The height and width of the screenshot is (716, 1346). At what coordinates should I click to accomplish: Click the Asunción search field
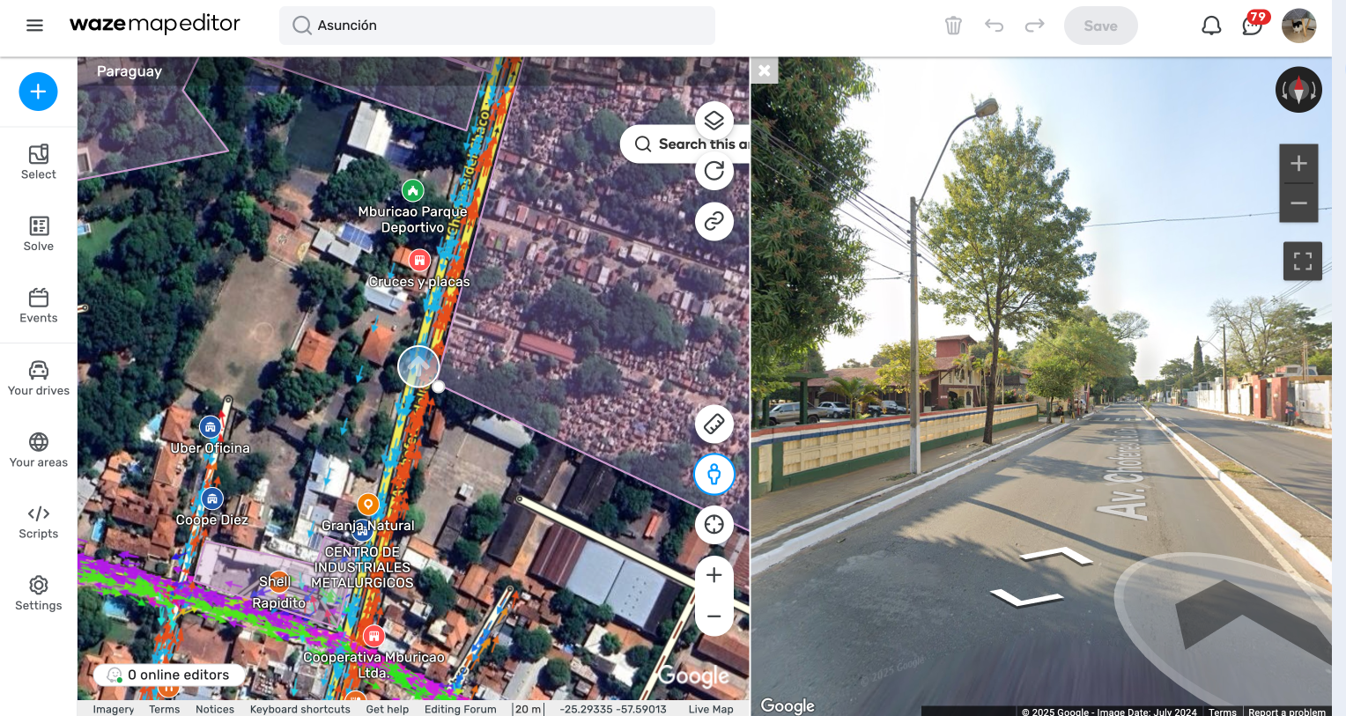497,26
